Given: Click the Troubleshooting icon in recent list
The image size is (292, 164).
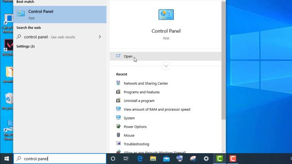Looking at the screenshot, I should pos(118,143).
